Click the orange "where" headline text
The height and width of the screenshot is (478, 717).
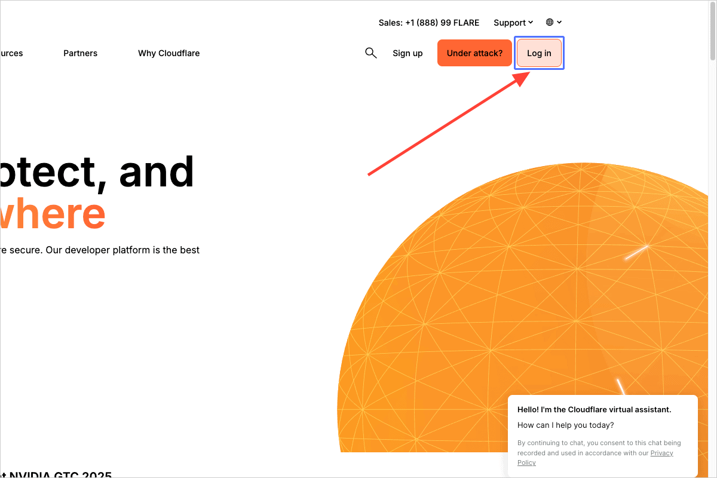coord(53,214)
